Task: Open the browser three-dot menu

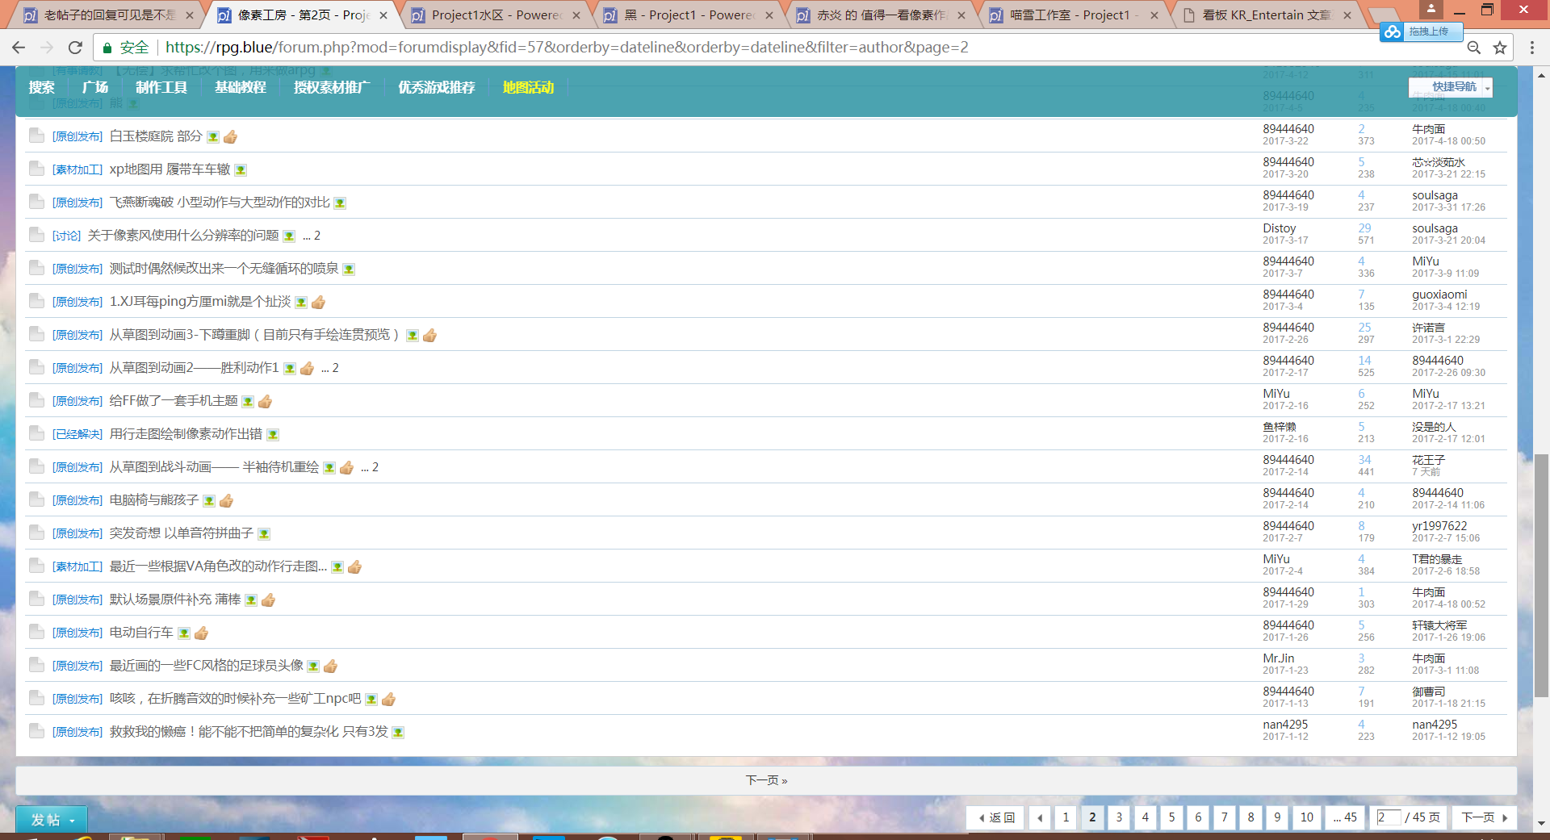Action: point(1532,48)
